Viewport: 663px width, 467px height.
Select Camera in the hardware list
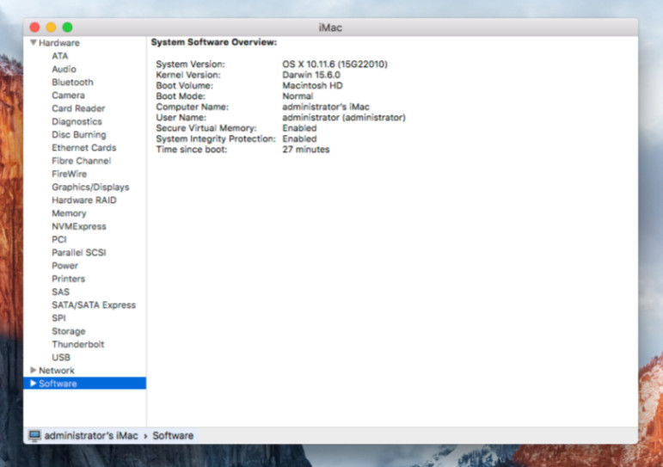pyautogui.click(x=68, y=95)
